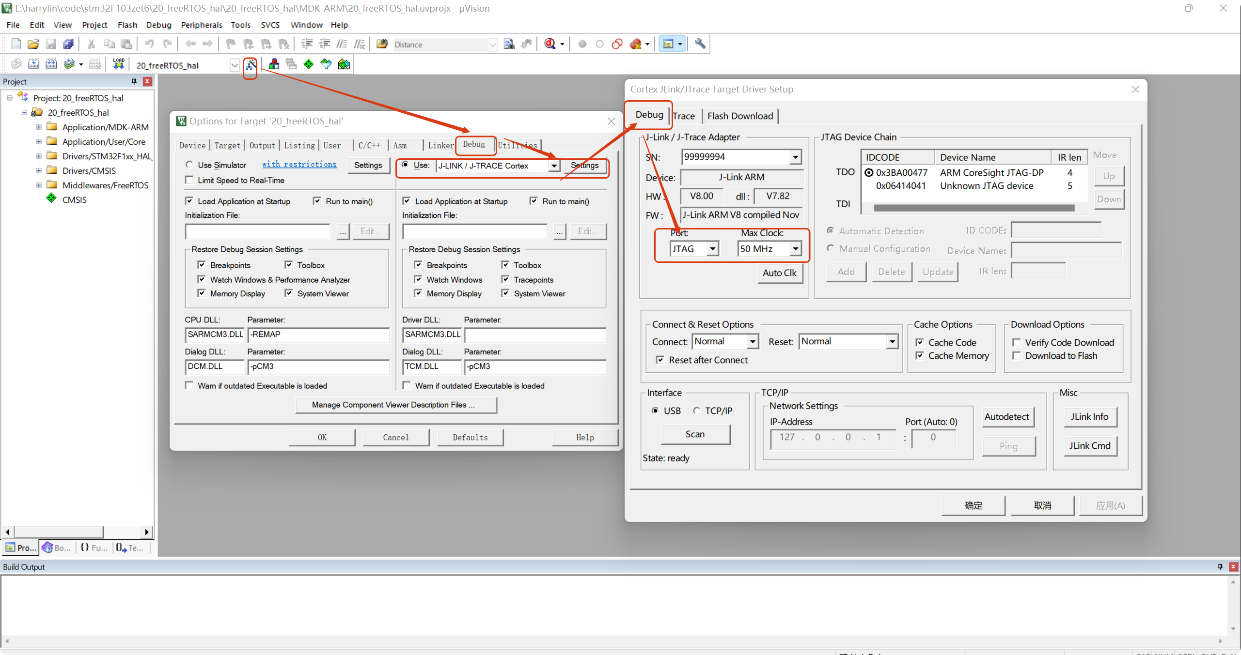This screenshot has height=655, width=1241.
Task: Open the Port JTAG dropdown
Action: click(x=712, y=249)
